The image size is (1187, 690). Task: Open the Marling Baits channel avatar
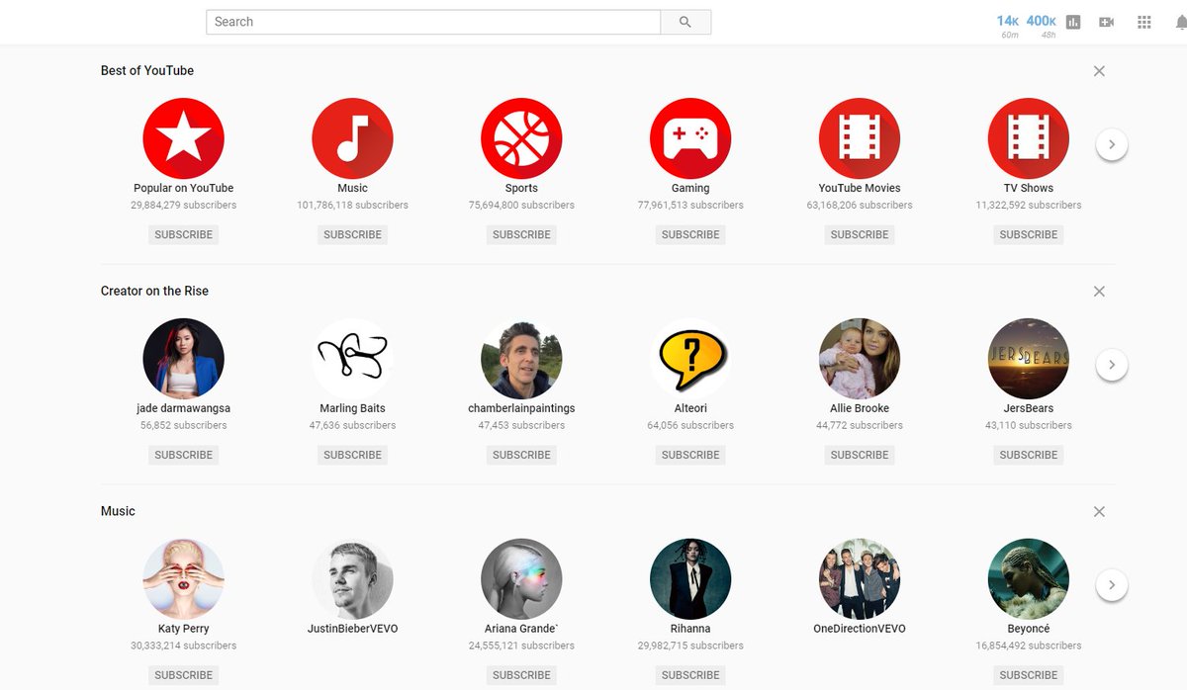[x=352, y=359]
